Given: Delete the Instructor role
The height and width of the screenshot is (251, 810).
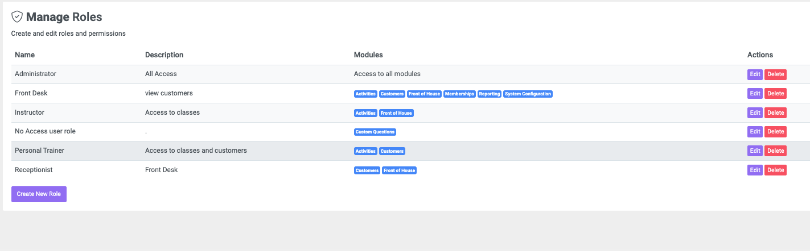Looking at the screenshot, I should tap(775, 113).
